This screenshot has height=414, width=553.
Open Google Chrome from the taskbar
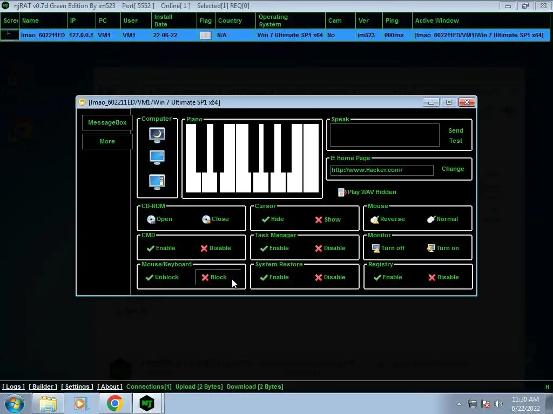pyautogui.click(x=114, y=403)
